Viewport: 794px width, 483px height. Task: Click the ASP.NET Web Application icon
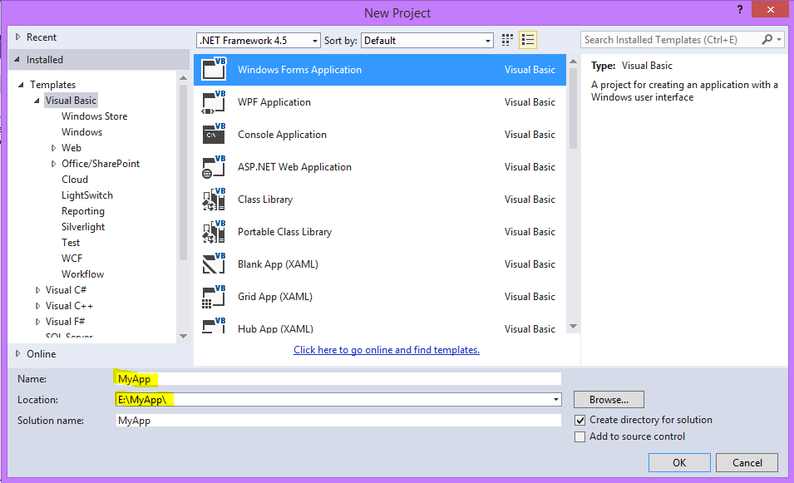click(x=214, y=166)
